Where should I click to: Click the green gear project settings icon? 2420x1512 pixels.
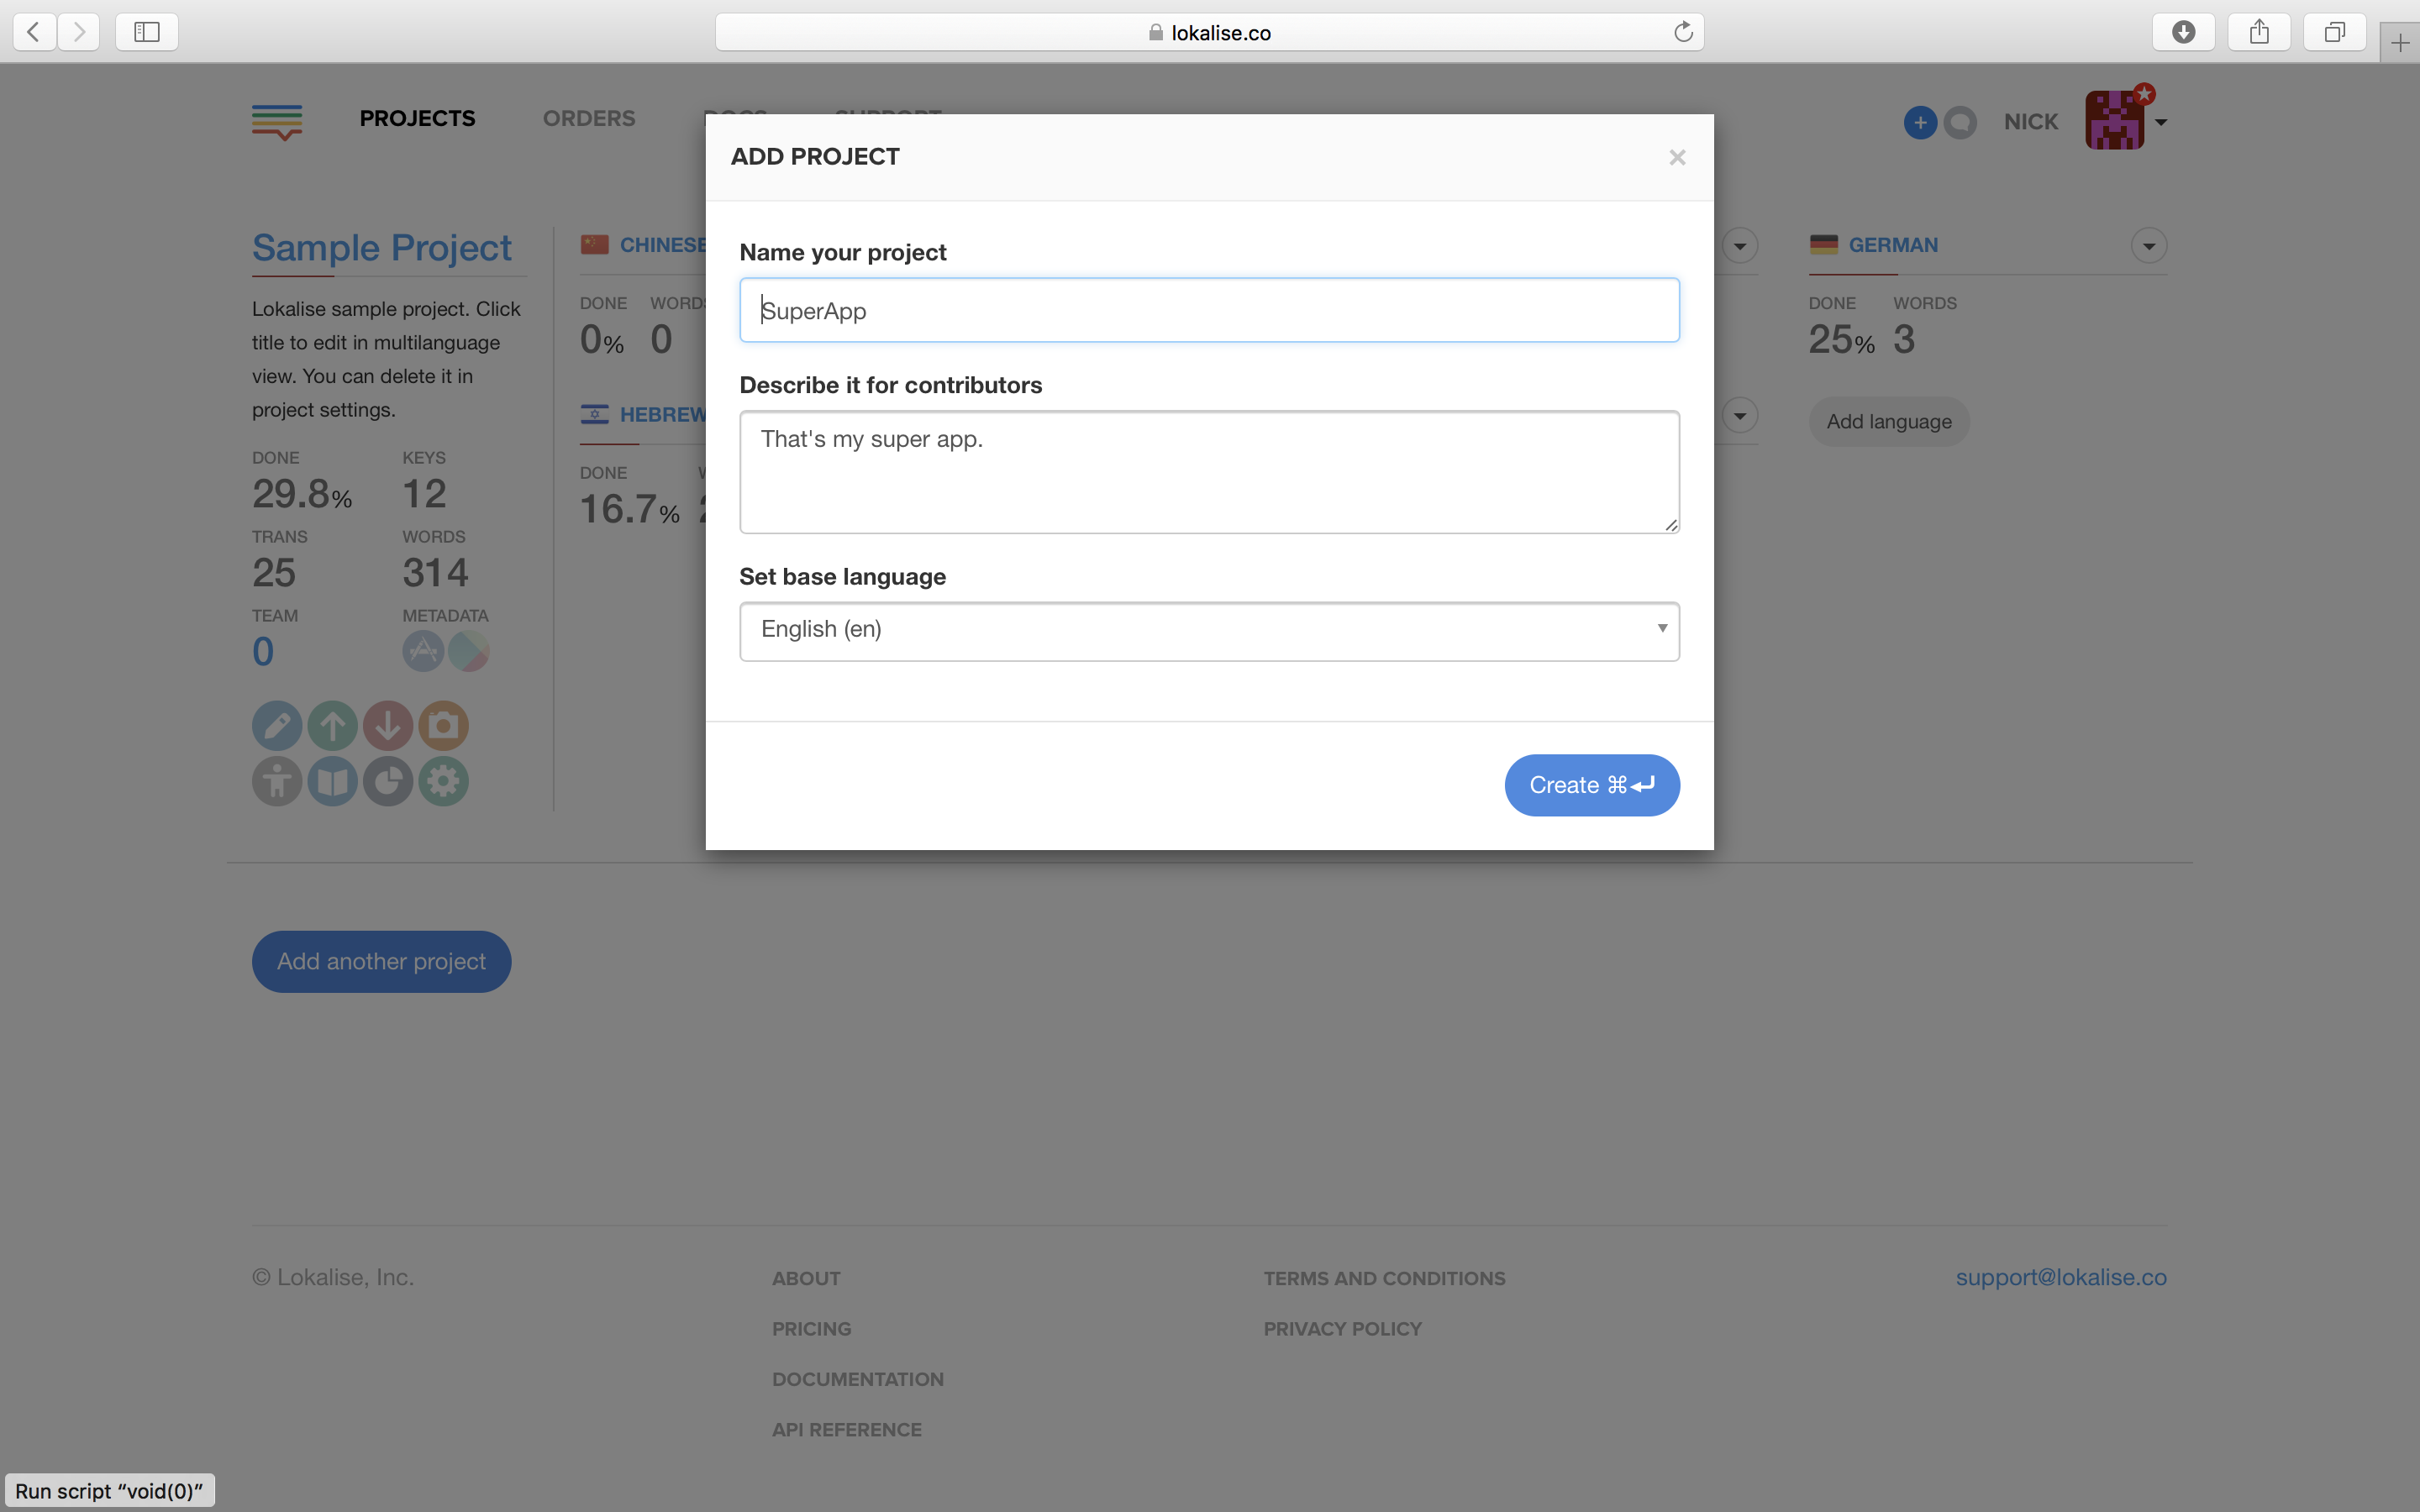point(444,781)
